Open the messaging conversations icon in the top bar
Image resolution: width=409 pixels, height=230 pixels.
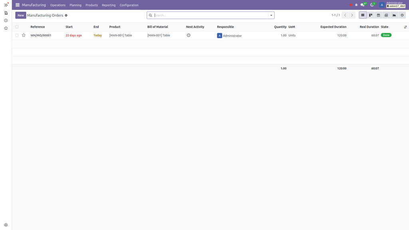pyautogui.click(x=362, y=4)
